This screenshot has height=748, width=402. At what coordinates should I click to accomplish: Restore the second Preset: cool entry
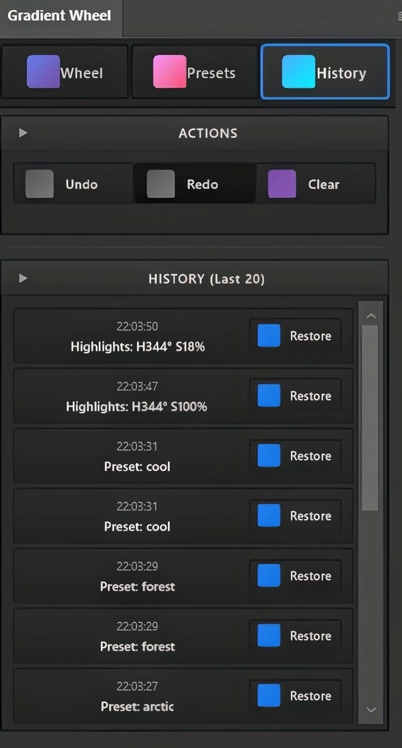(295, 515)
